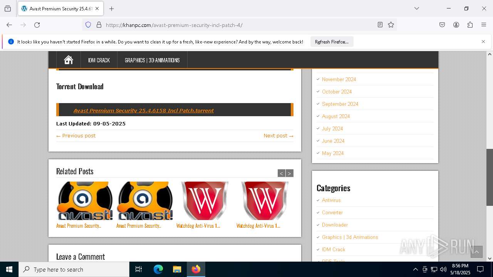Open Converter category
The width and height of the screenshot is (493, 277).
click(x=332, y=212)
